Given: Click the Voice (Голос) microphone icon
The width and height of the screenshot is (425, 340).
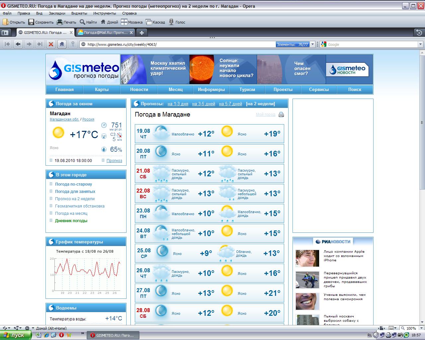Looking at the screenshot, I should [171, 22].
